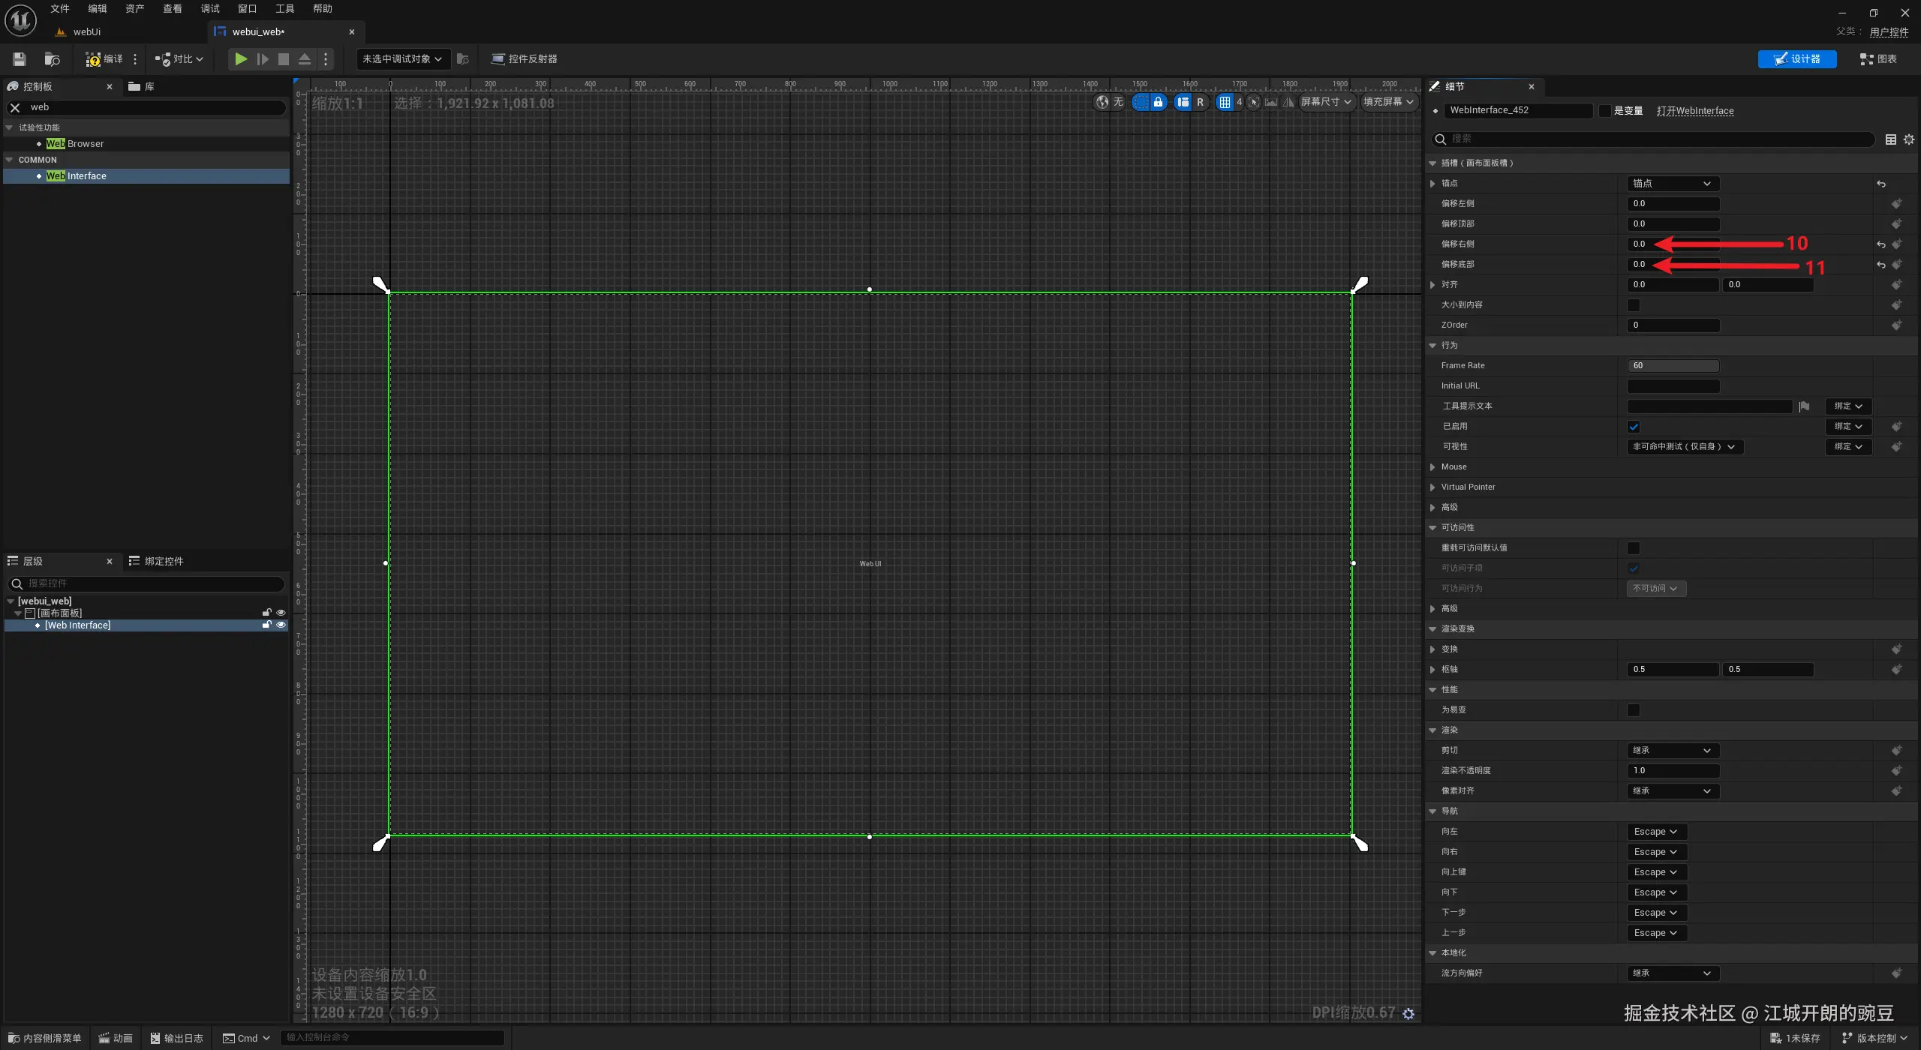Viewport: 1921px width, 1050px height.
Task: Click the browse to asset folder icon
Action: pyautogui.click(x=52, y=59)
